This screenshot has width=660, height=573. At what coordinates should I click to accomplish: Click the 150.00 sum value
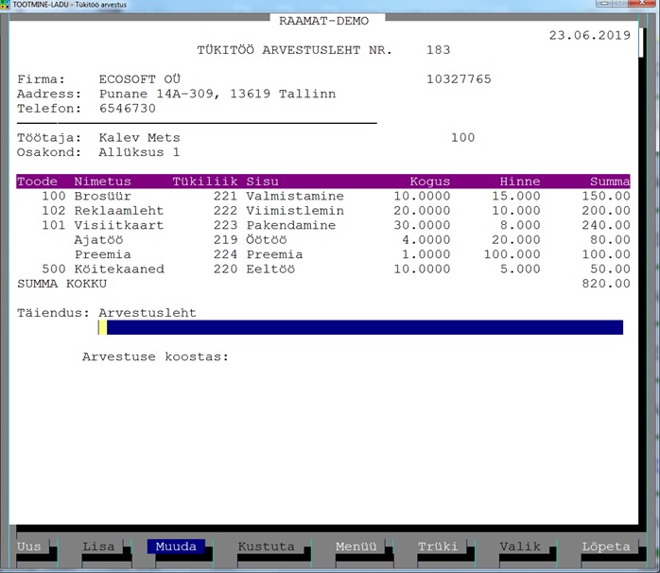[606, 196]
